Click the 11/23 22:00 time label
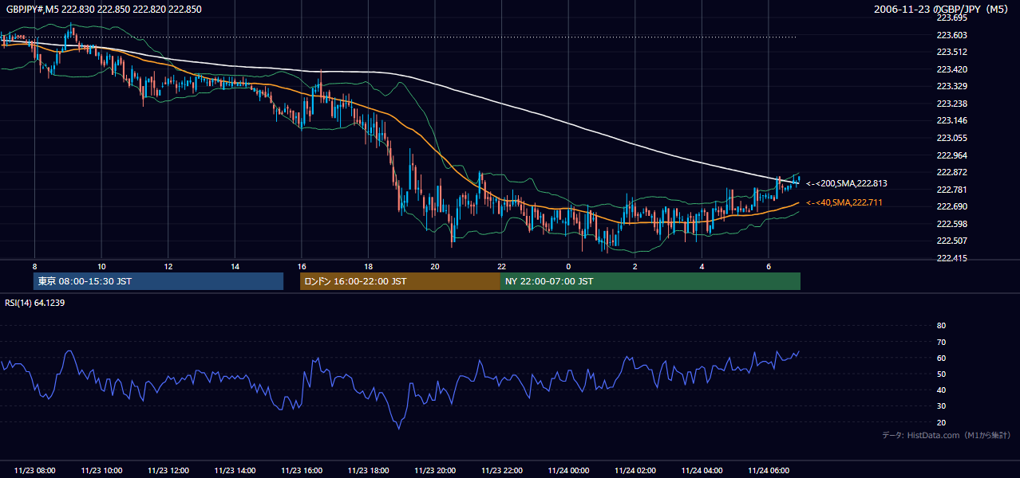The height and width of the screenshot is (478, 1020). (x=502, y=471)
